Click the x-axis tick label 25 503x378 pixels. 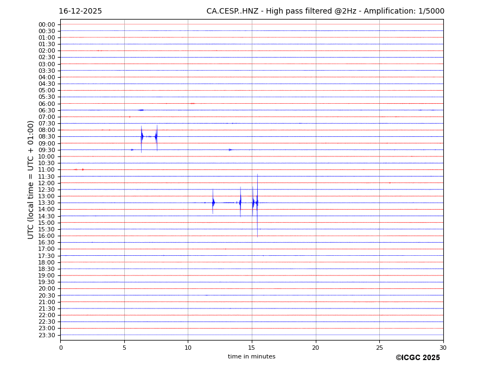click(379, 348)
